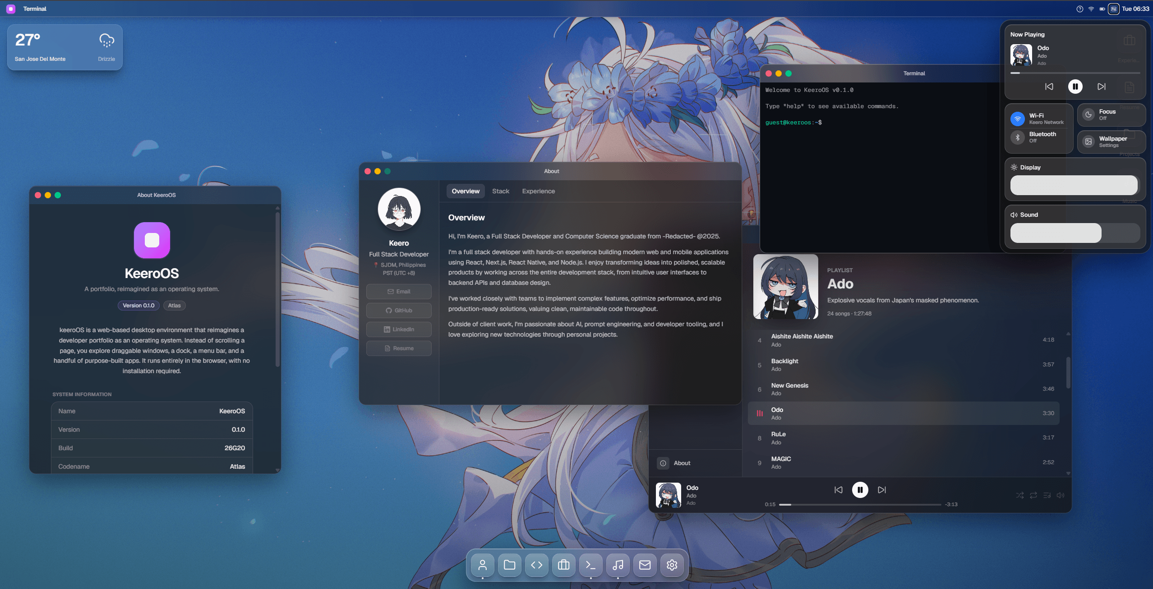Toggle shuffle in the Music player
The height and width of the screenshot is (589, 1153).
coord(1019,495)
